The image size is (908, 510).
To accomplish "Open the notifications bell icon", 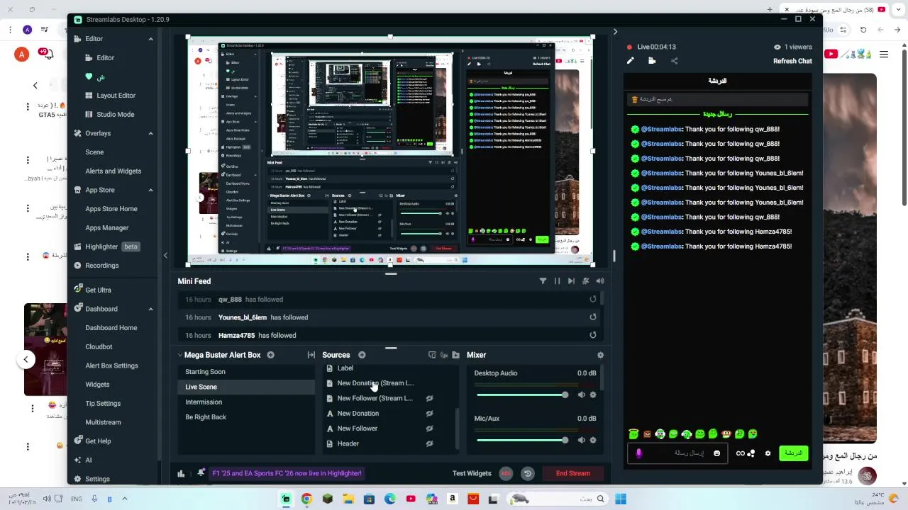I will (201, 472).
